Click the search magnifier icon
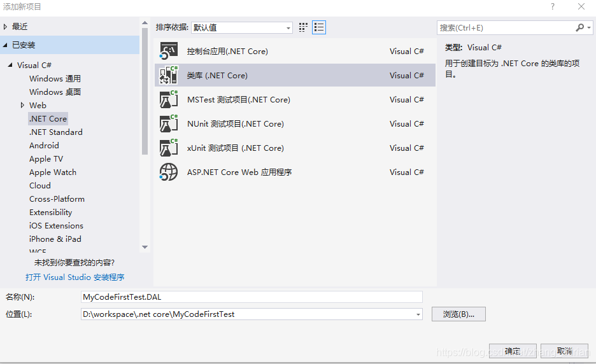 tap(579, 27)
